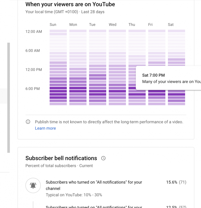Screen dimensions: 201x208
Task: Click the 15.6% (71) subscriber percentage value
Action: [176, 182]
